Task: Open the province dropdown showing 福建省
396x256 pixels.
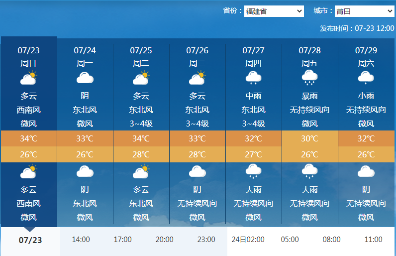Action: coord(274,11)
